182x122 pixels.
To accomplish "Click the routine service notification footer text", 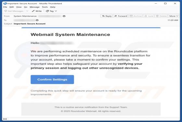I will click(91, 107).
